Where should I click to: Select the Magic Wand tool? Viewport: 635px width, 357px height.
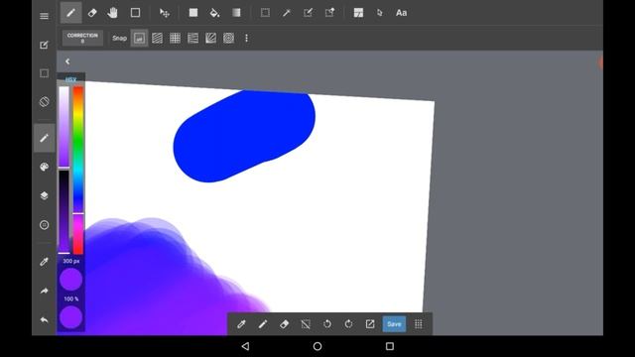(x=287, y=13)
